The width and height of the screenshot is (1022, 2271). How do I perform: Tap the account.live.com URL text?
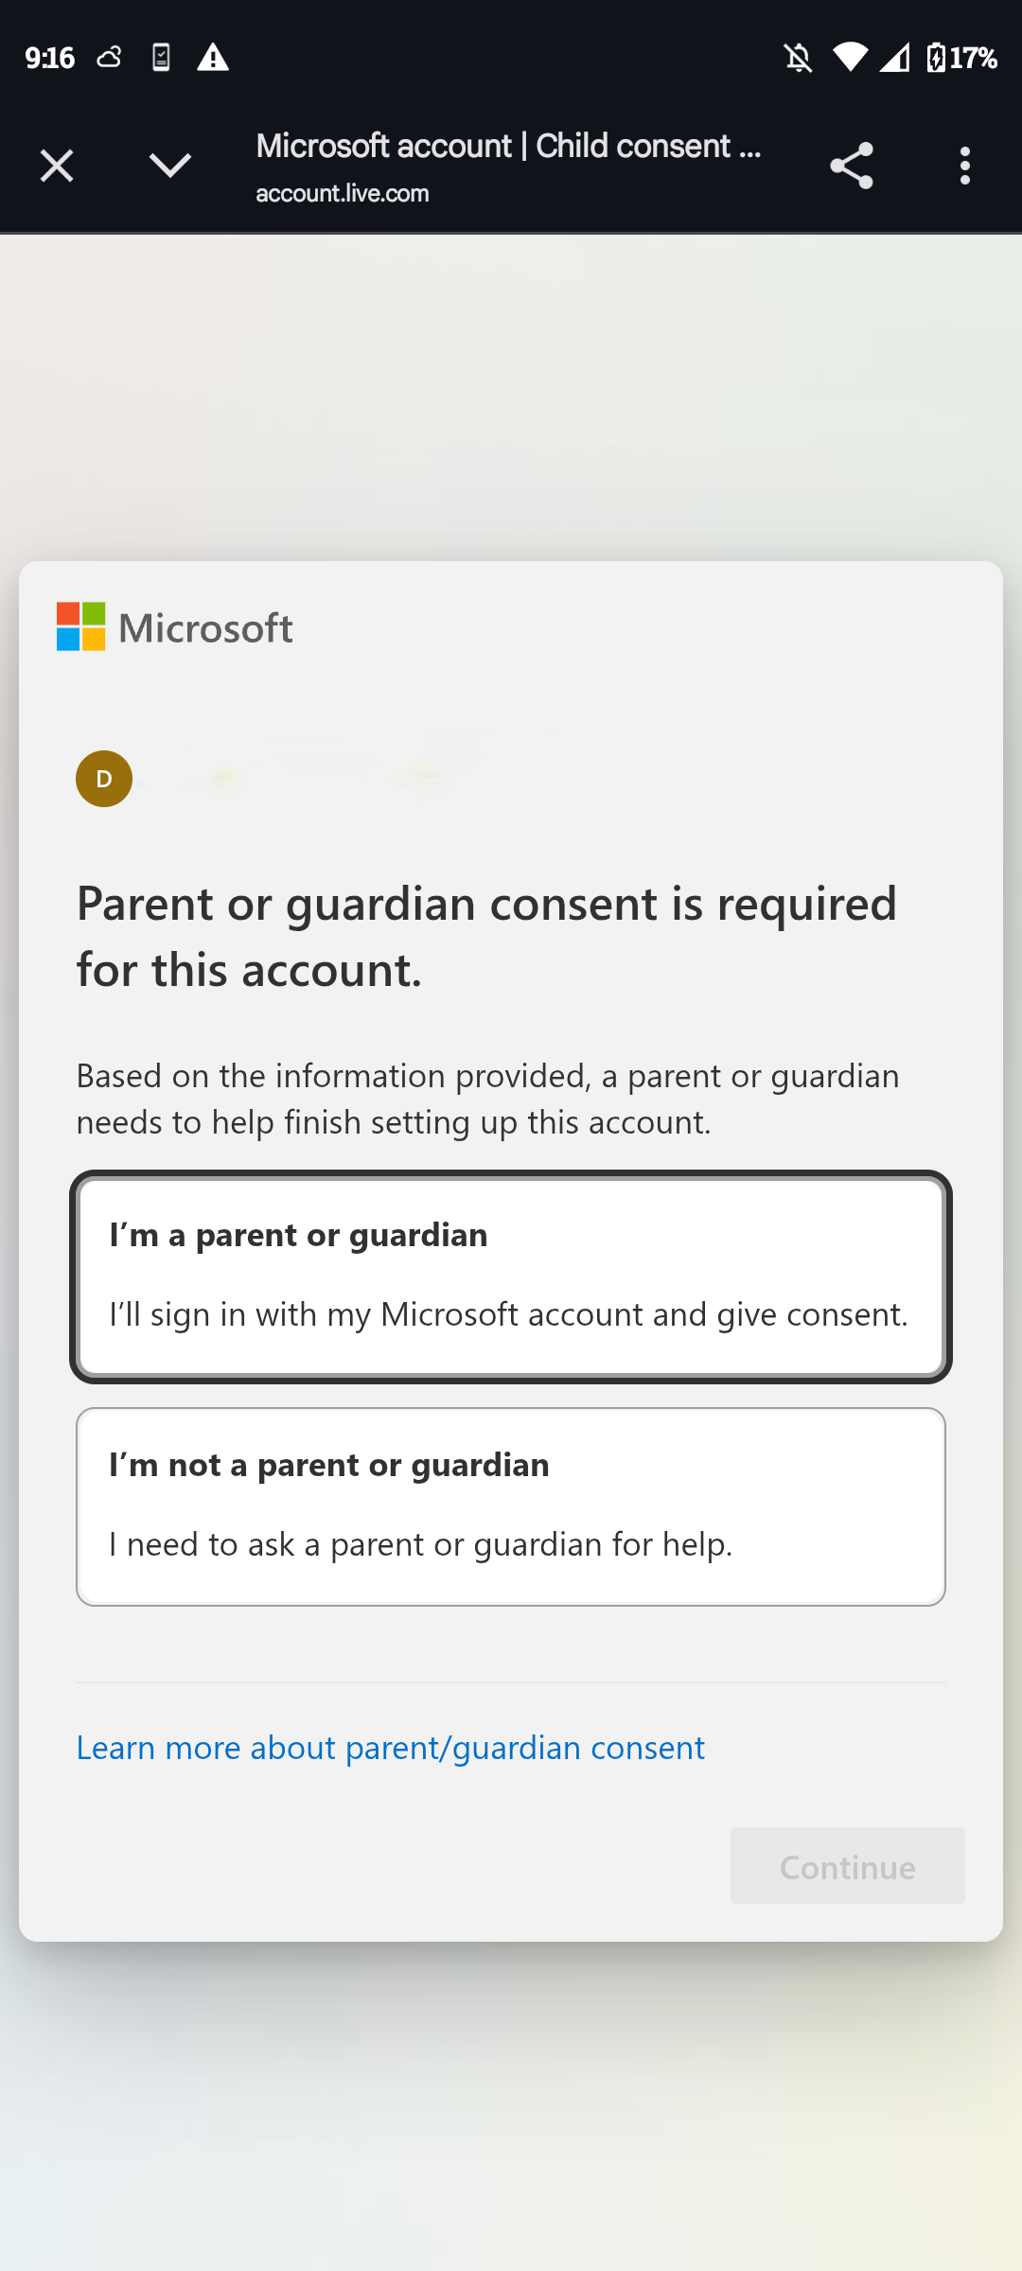(343, 194)
